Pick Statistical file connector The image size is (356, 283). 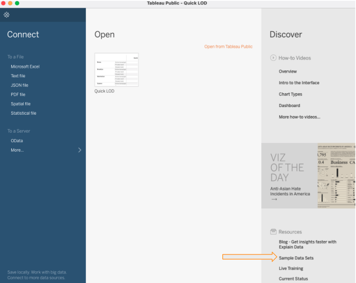(24, 113)
